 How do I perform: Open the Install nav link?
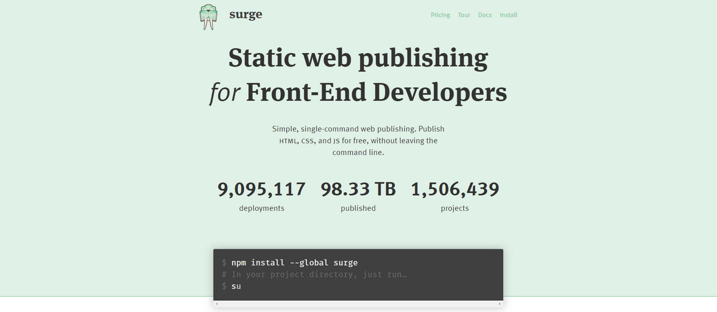click(x=509, y=15)
